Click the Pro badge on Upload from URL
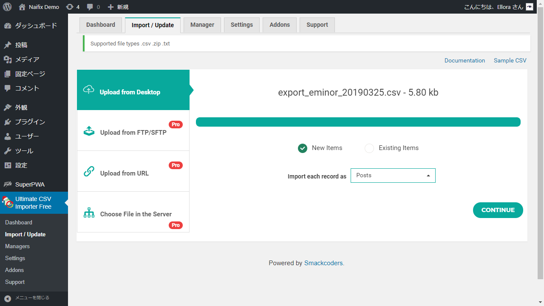 pyautogui.click(x=176, y=165)
